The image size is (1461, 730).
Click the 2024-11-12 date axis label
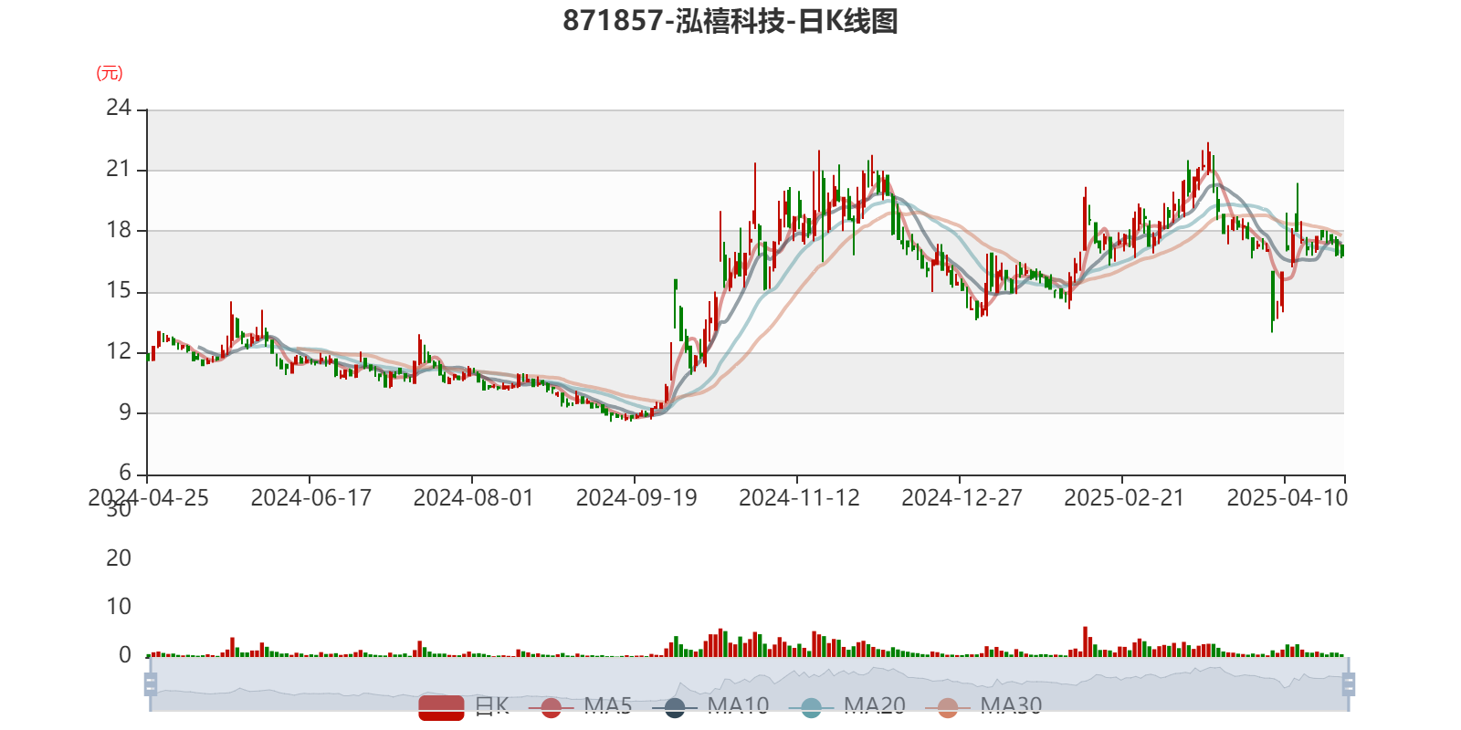(x=798, y=497)
